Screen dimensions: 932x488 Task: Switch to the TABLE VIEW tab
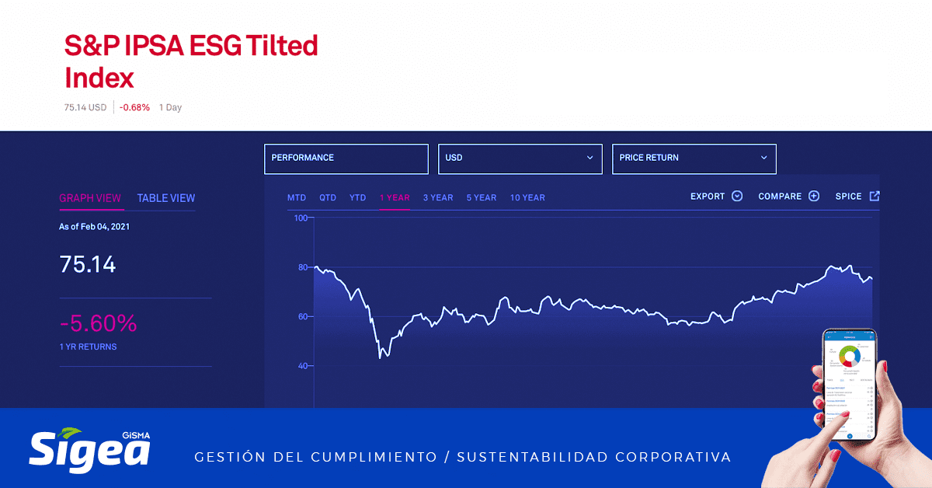click(x=165, y=198)
